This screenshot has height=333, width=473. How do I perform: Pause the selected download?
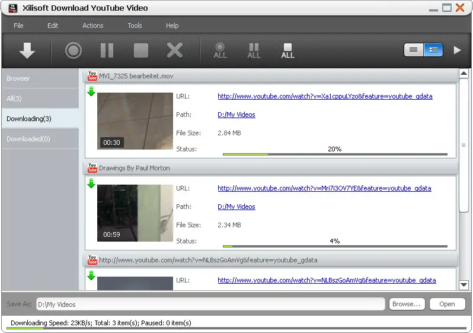[x=107, y=50]
